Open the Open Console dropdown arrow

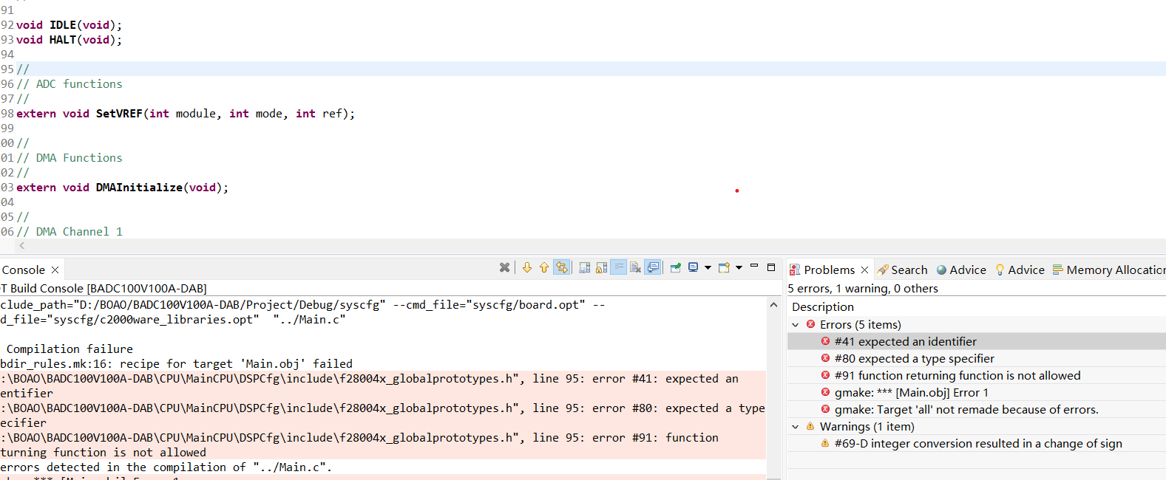pos(739,267)
